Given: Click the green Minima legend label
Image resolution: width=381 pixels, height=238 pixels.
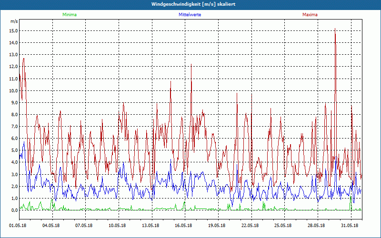Looking at the screenshot, I should pos(70,15).
